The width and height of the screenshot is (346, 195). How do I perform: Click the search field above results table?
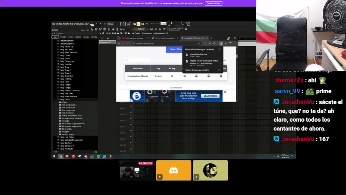(x=138, y=60)
